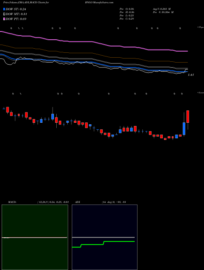Select the 'DOW ST: 0.24' legend label
204x270 pixels.
(x=16, y=9)
